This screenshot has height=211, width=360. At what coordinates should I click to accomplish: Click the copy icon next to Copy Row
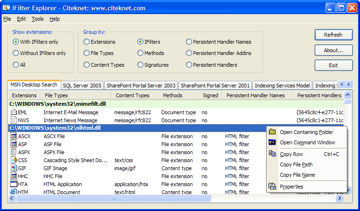point(272,154)
